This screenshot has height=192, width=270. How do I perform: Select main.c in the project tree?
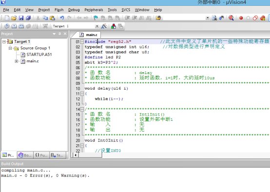point(33,61)
